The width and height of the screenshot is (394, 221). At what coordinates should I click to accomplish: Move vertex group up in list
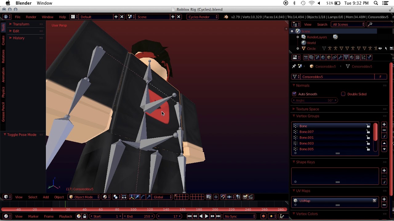(x=384, y=143)
